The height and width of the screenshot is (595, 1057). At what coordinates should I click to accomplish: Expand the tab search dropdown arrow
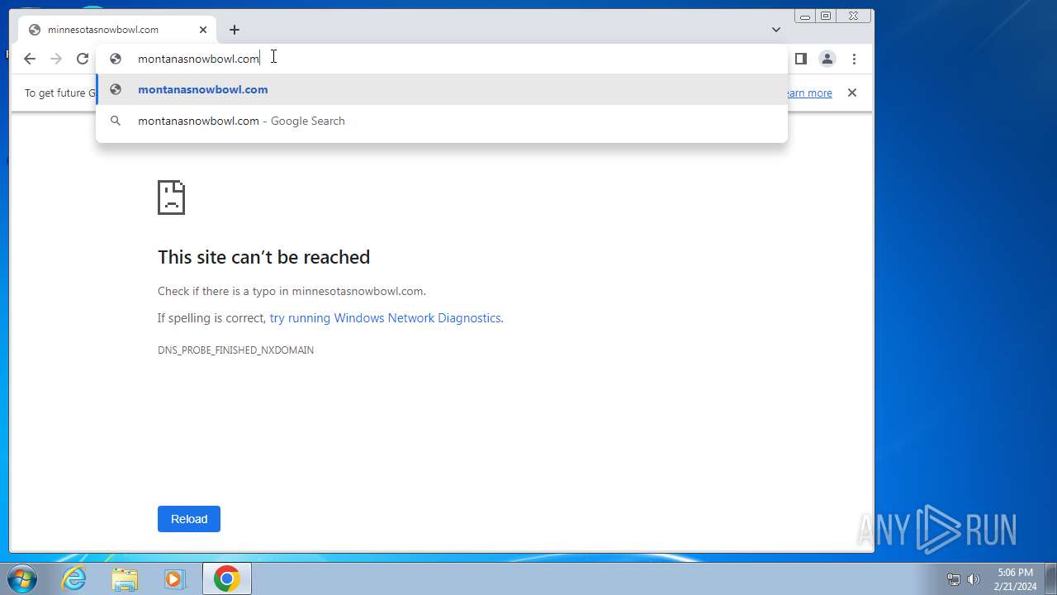click(776, 30)
